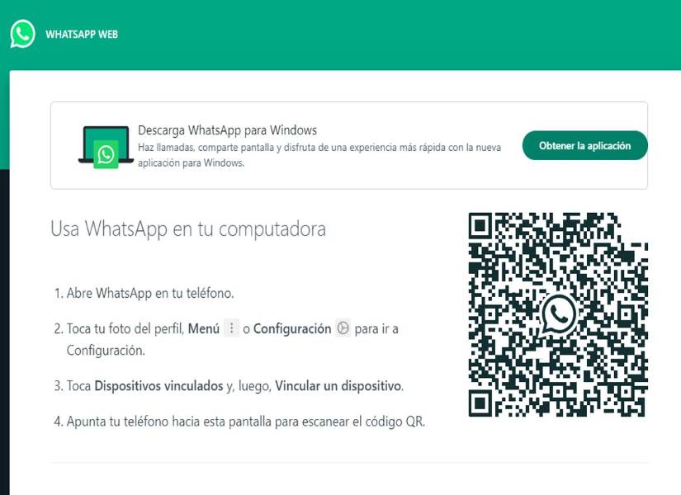Click the WhatsApp logo in the header
The height and width of the screenshot is (495, 681).
coord(22,34)
